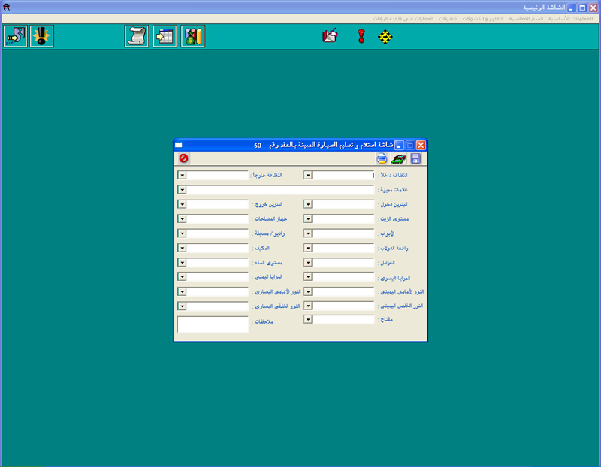This screenshot has height=467, width=601.
Task: Open the المعلومات الأساسية menu
Action: click(x=578, y=18)
